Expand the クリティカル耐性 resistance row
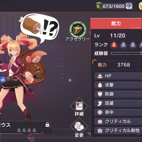This screenshot has width=142, height=142. click(118, 131)
